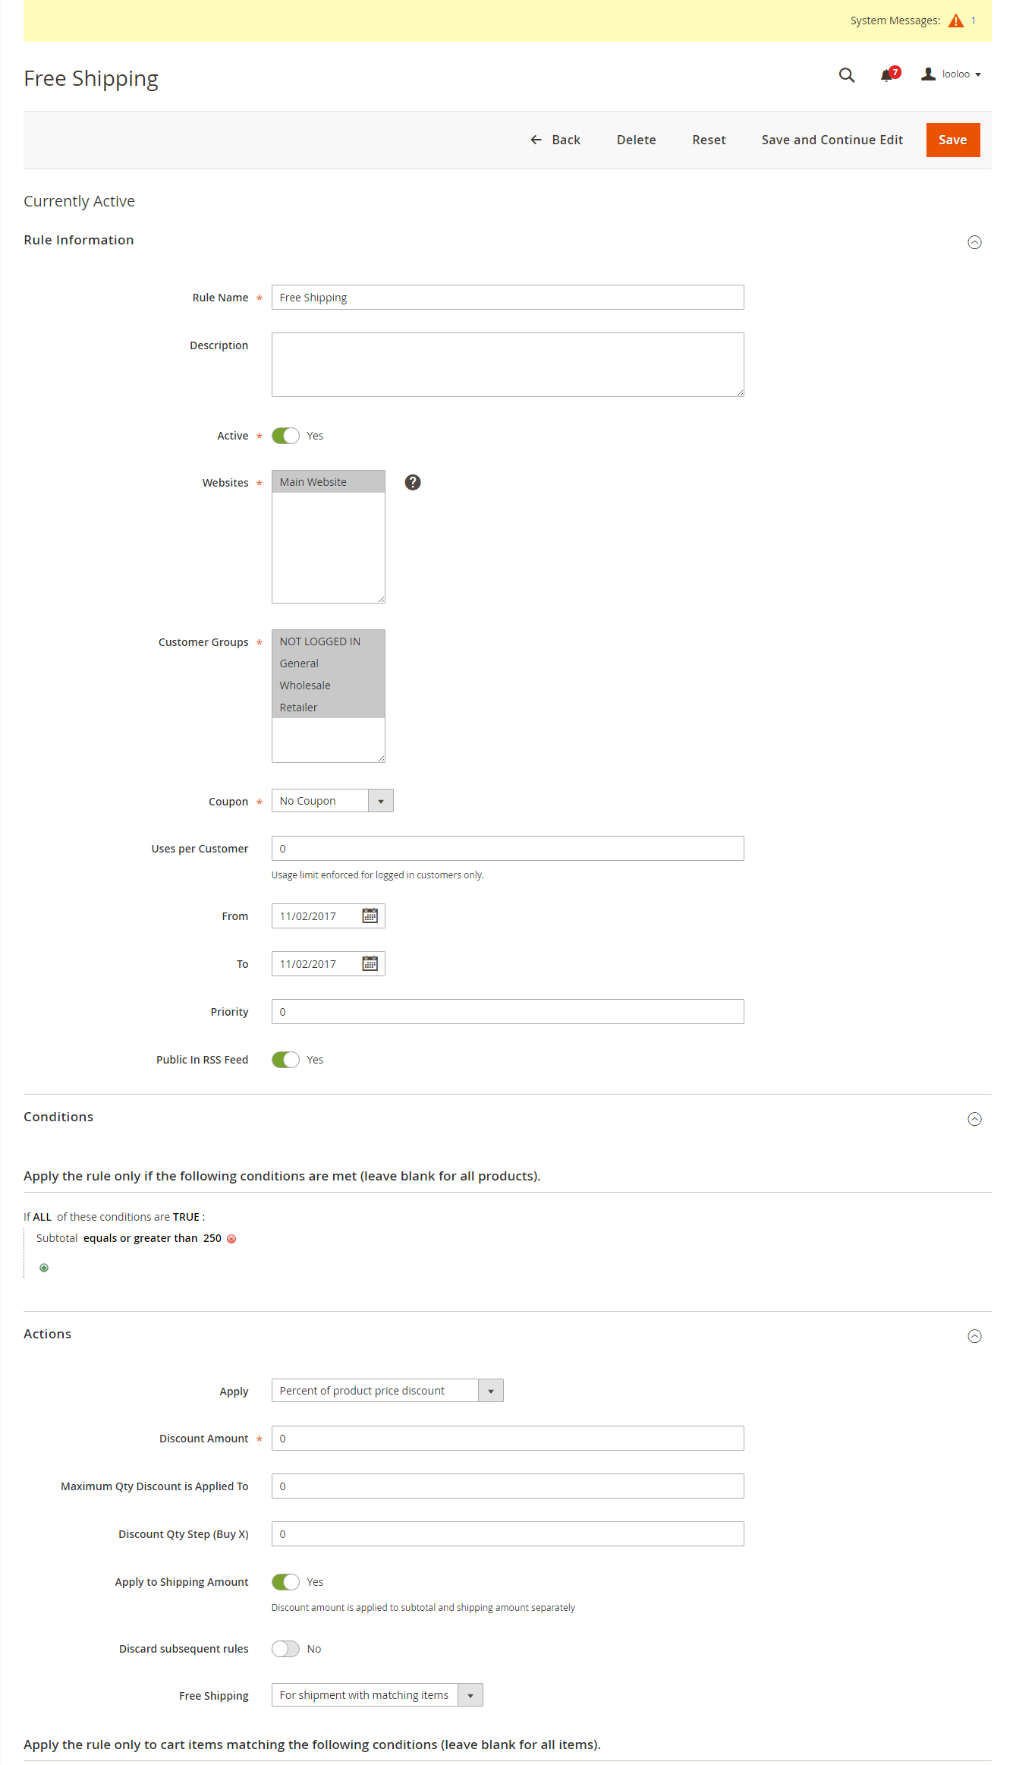This screenshot has width=1013, height=1765.
Task: Add a new condition with the plus icon
Action: (43, 1267)
